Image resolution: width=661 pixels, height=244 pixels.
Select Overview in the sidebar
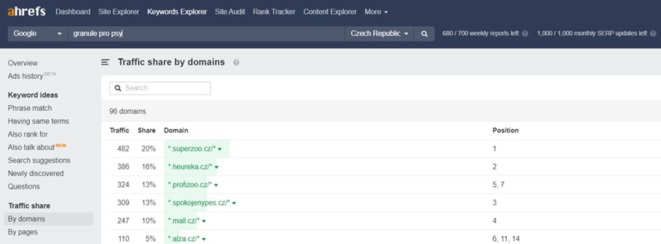23,63
